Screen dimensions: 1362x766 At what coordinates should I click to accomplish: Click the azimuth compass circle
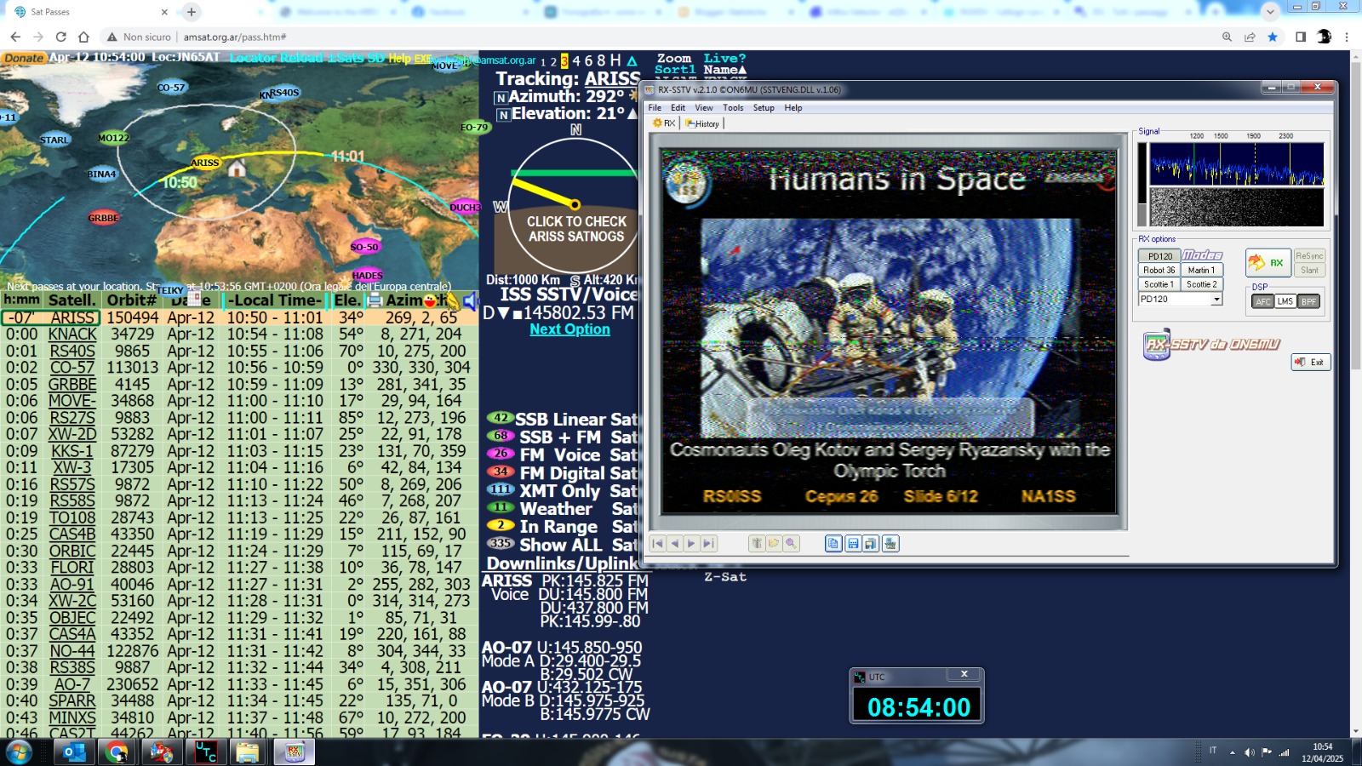(x=575, y=205)
